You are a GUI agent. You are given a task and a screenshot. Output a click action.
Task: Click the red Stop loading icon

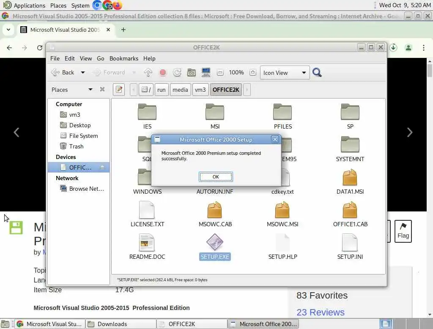(x=163, y=72)
